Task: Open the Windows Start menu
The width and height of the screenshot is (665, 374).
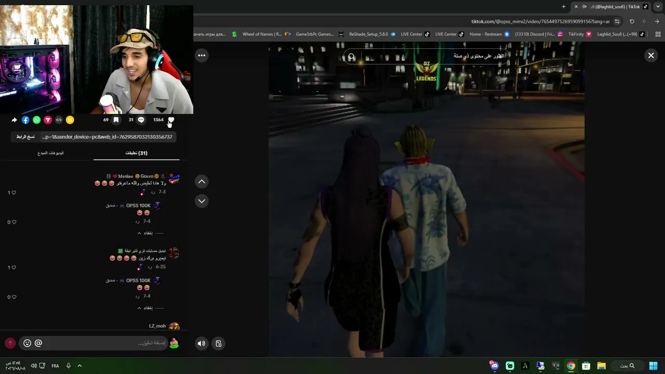Action: coord(653,366)
